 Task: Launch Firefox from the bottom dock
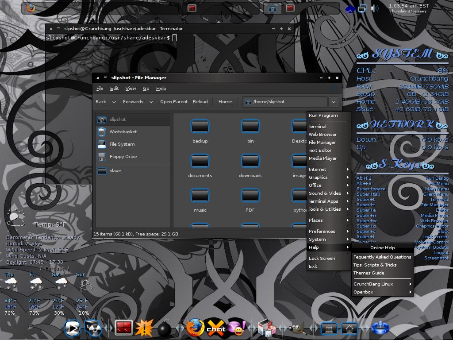(x=195, y=328)
